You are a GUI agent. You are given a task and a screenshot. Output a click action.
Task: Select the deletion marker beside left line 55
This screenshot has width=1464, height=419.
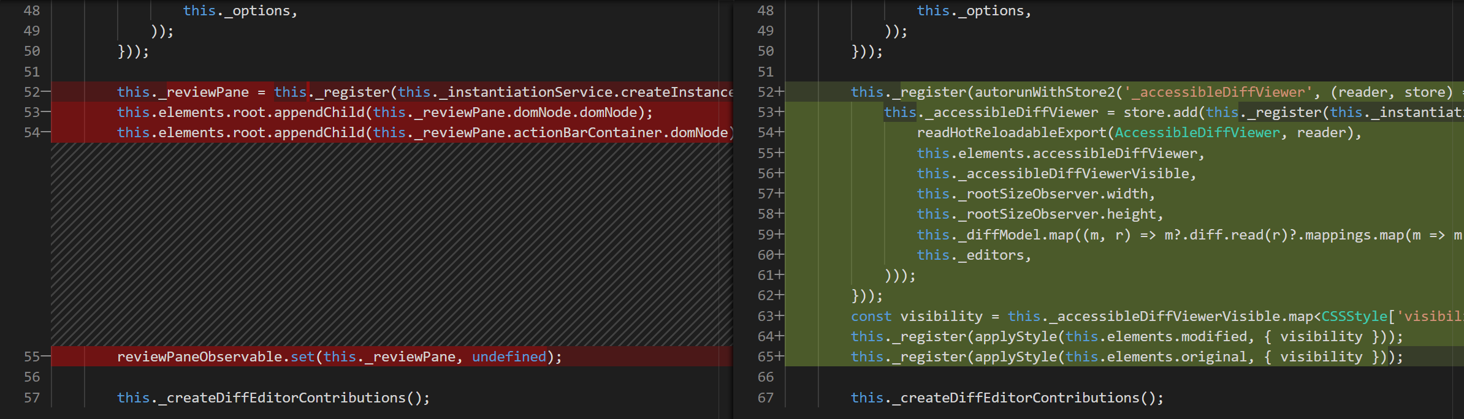point(46,357)
